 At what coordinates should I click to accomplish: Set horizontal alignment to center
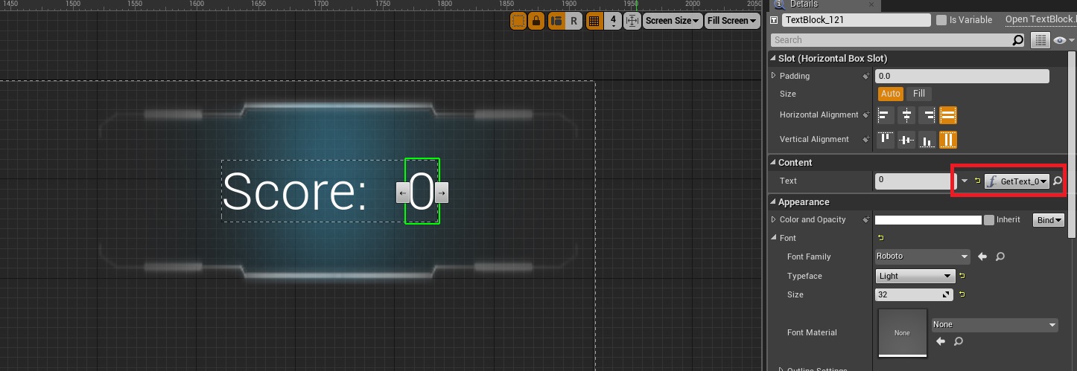(x=906, y=115)
